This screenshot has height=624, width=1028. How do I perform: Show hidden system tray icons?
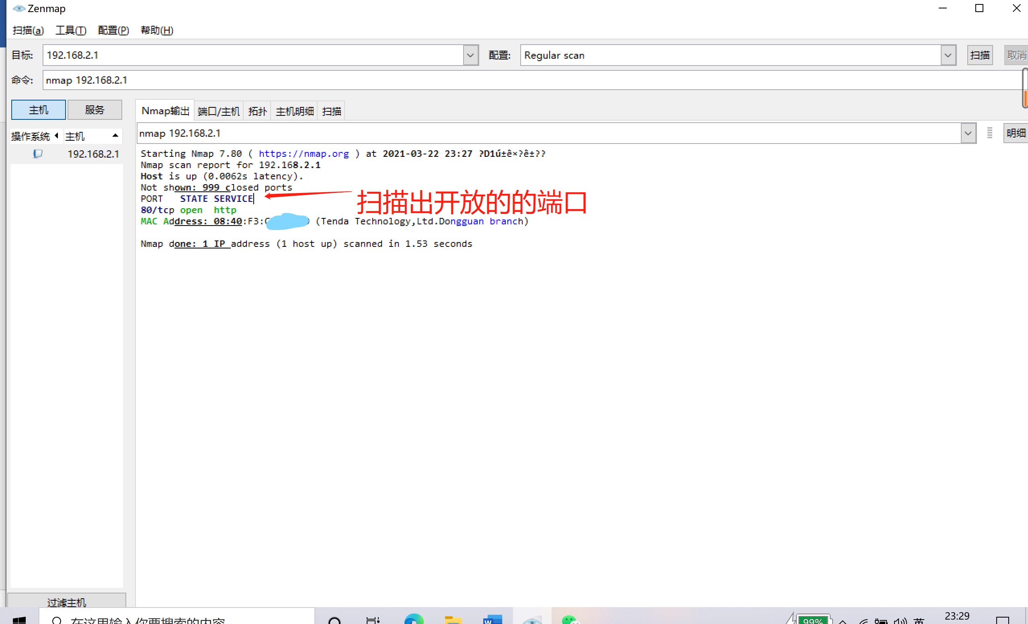(843, 621)
